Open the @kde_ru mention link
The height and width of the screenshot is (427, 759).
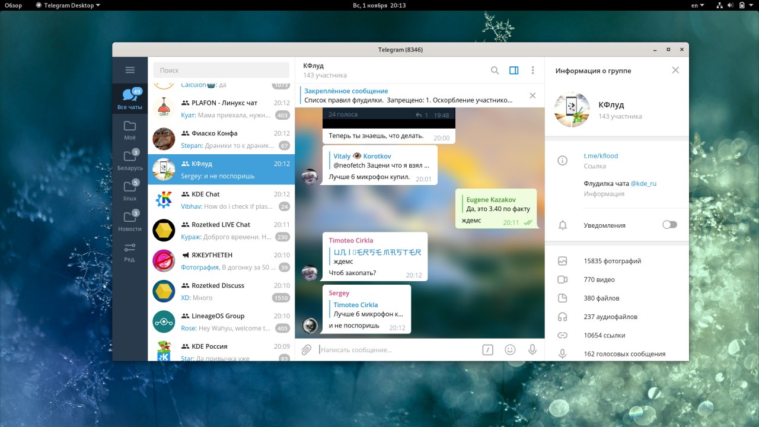coord(643,184)
